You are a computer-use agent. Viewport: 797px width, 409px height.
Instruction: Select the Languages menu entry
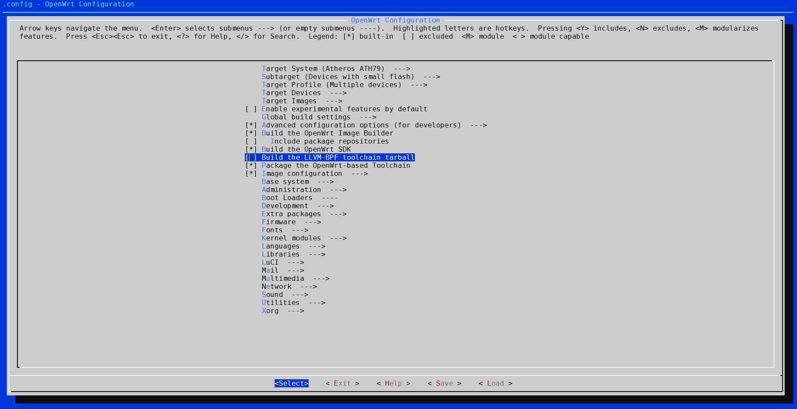[x=293, y=246]
